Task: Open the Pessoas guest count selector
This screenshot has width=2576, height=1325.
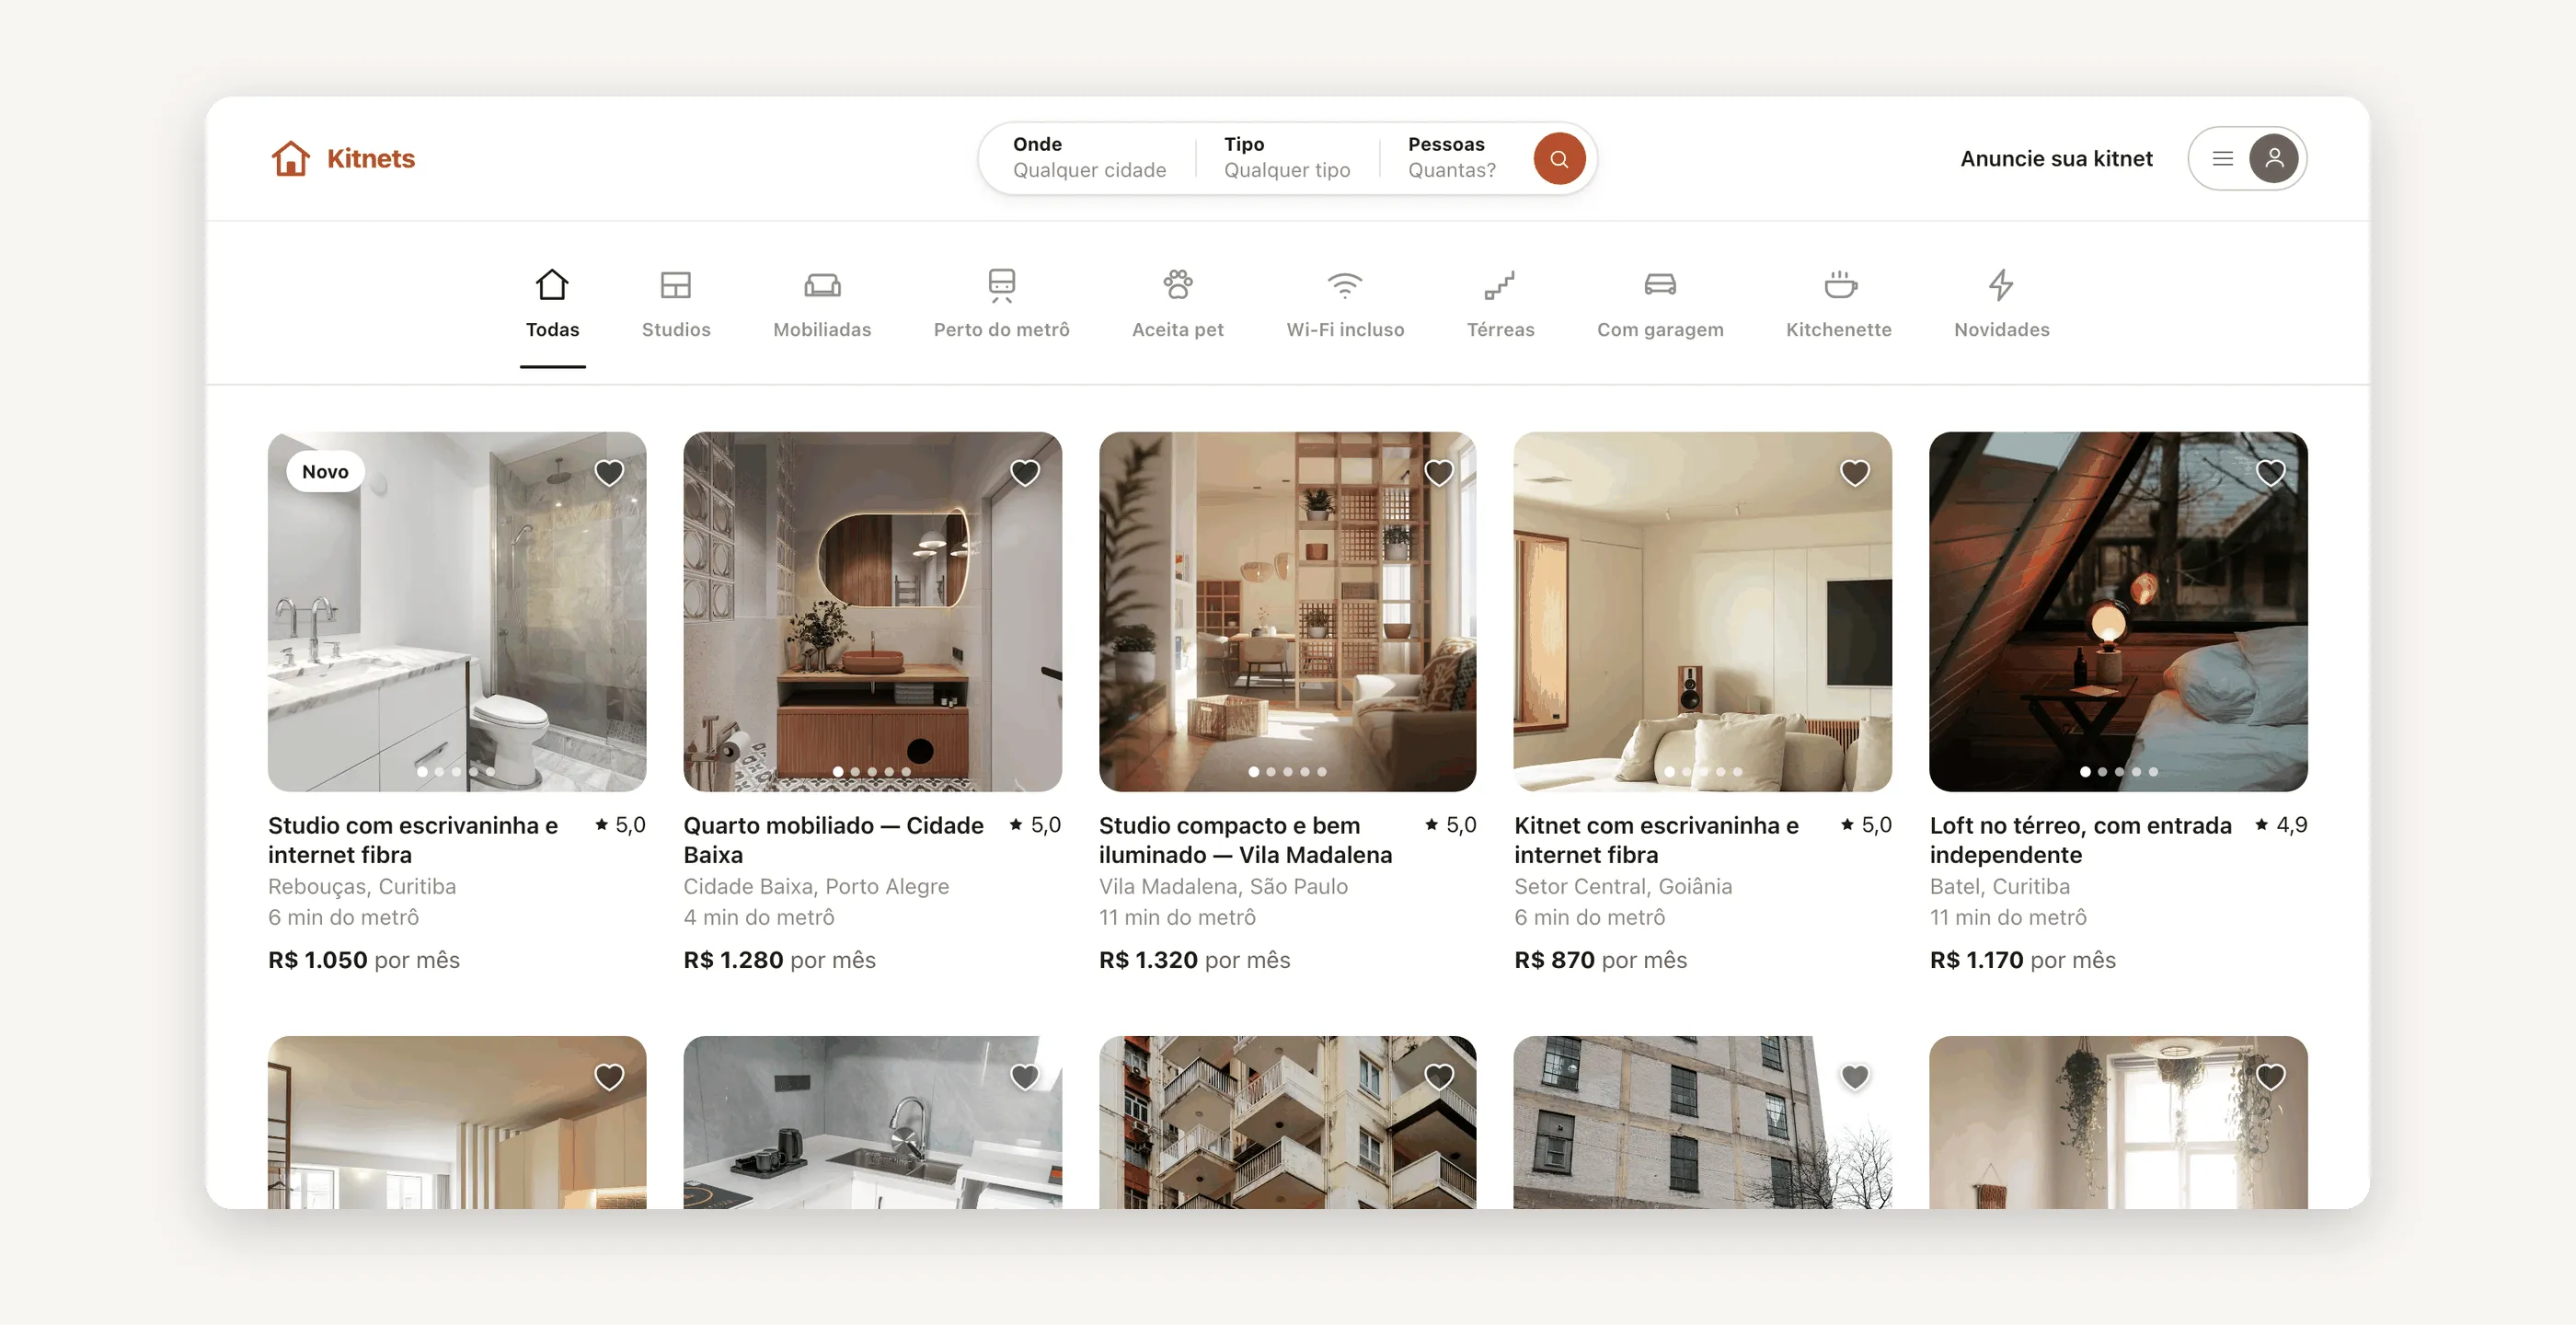Action: [1452, 158]
